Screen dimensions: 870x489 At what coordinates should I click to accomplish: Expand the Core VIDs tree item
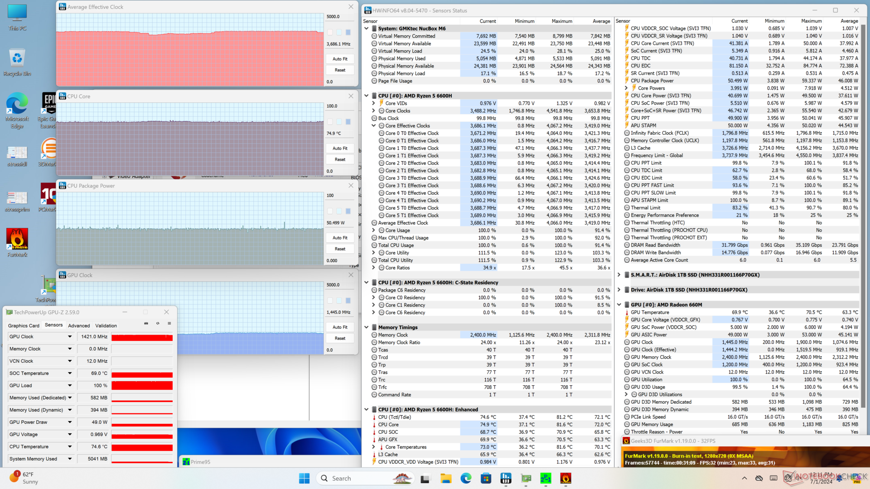[x=373, y=103]
